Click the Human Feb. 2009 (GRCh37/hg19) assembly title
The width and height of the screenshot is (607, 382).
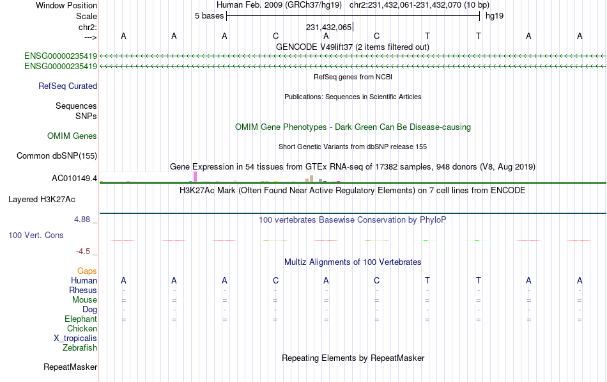point(279,5)
